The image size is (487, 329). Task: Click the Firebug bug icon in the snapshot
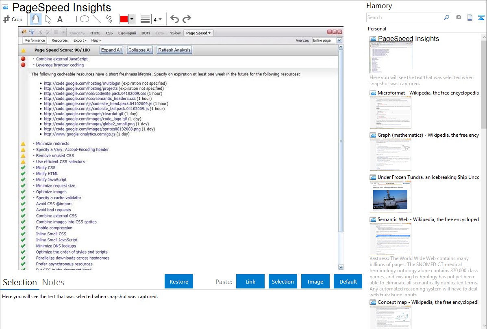pos(24,32)
